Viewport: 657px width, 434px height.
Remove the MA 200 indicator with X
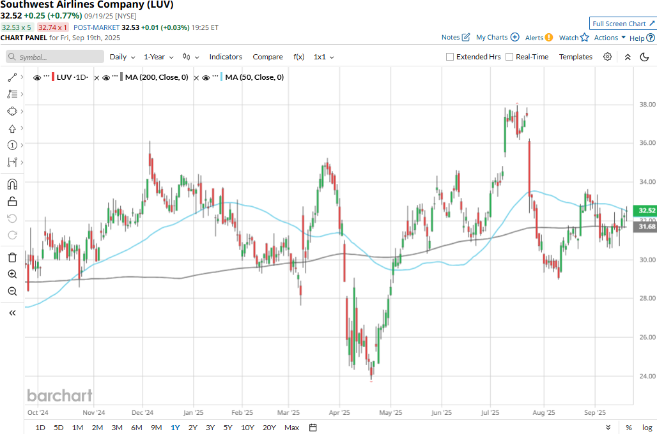(x=196, y=78)
